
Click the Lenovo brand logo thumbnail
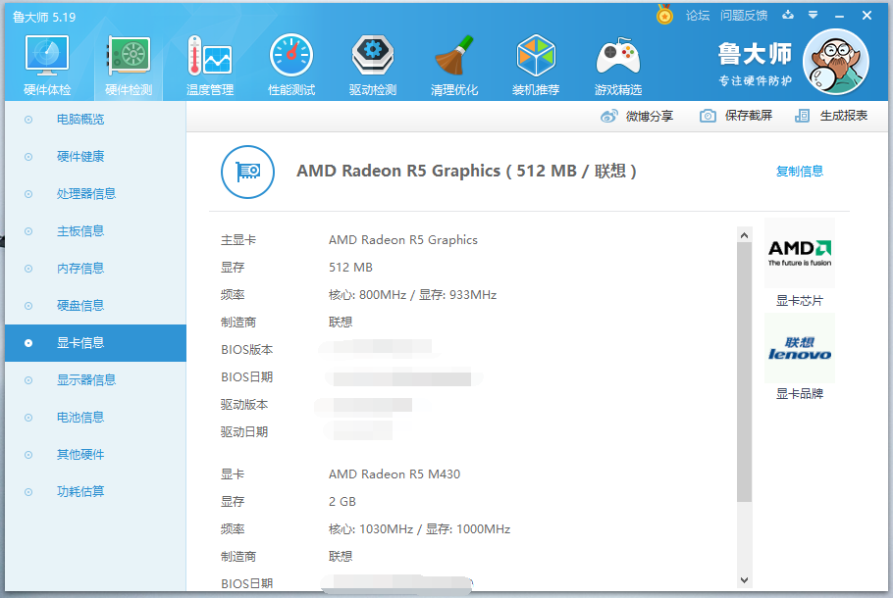coord(800,348)
